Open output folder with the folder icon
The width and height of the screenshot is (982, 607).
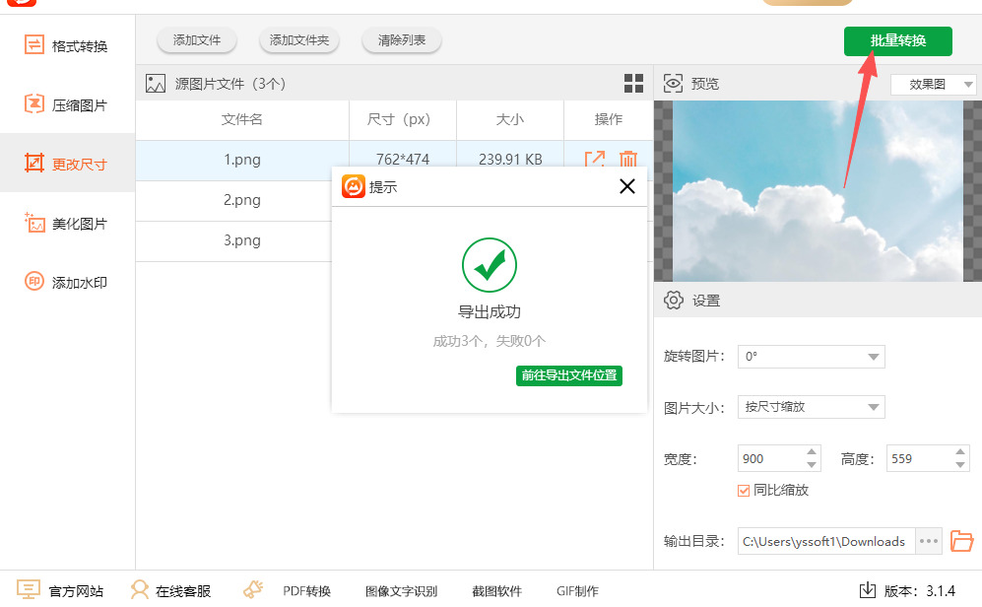[961, 541]
